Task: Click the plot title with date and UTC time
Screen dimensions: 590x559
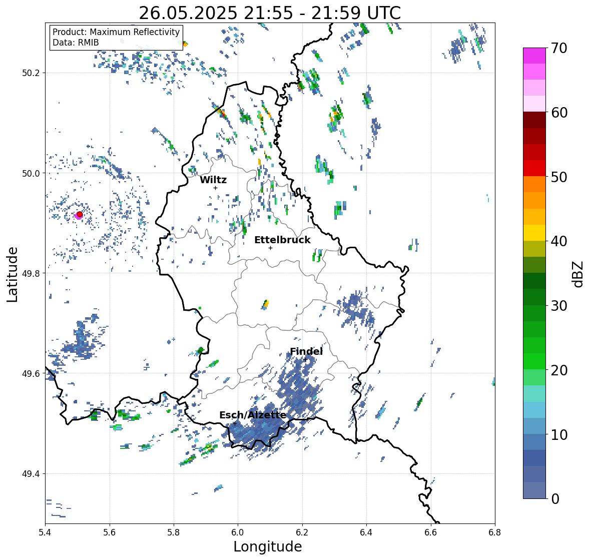Action: point(270,13)
